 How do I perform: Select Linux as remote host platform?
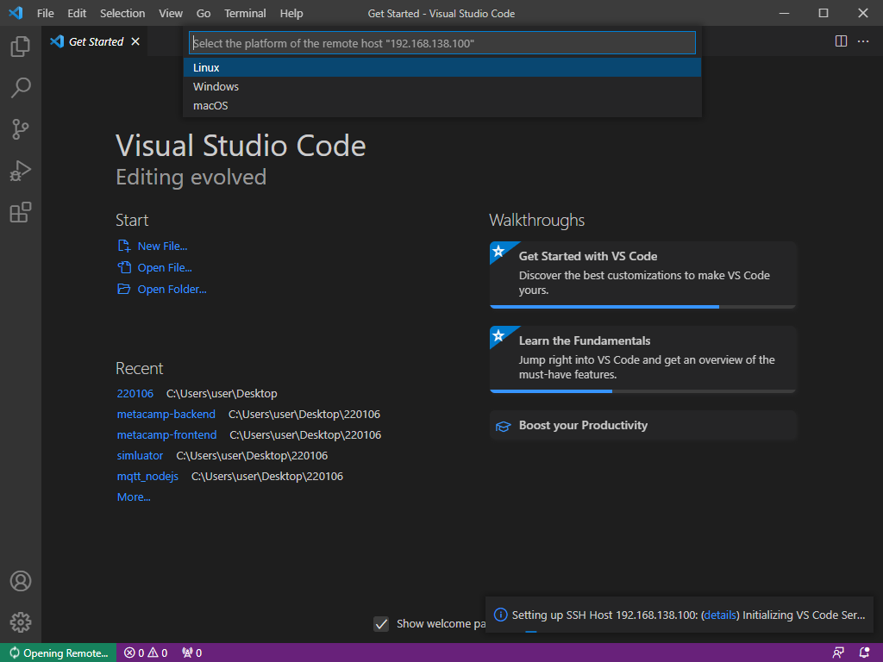tap(442, 67)
